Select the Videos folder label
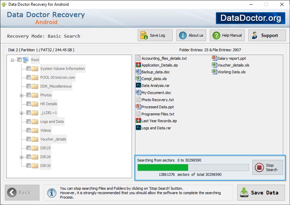The width and height of the screenshot is (290, 205). tap(45, 130)
